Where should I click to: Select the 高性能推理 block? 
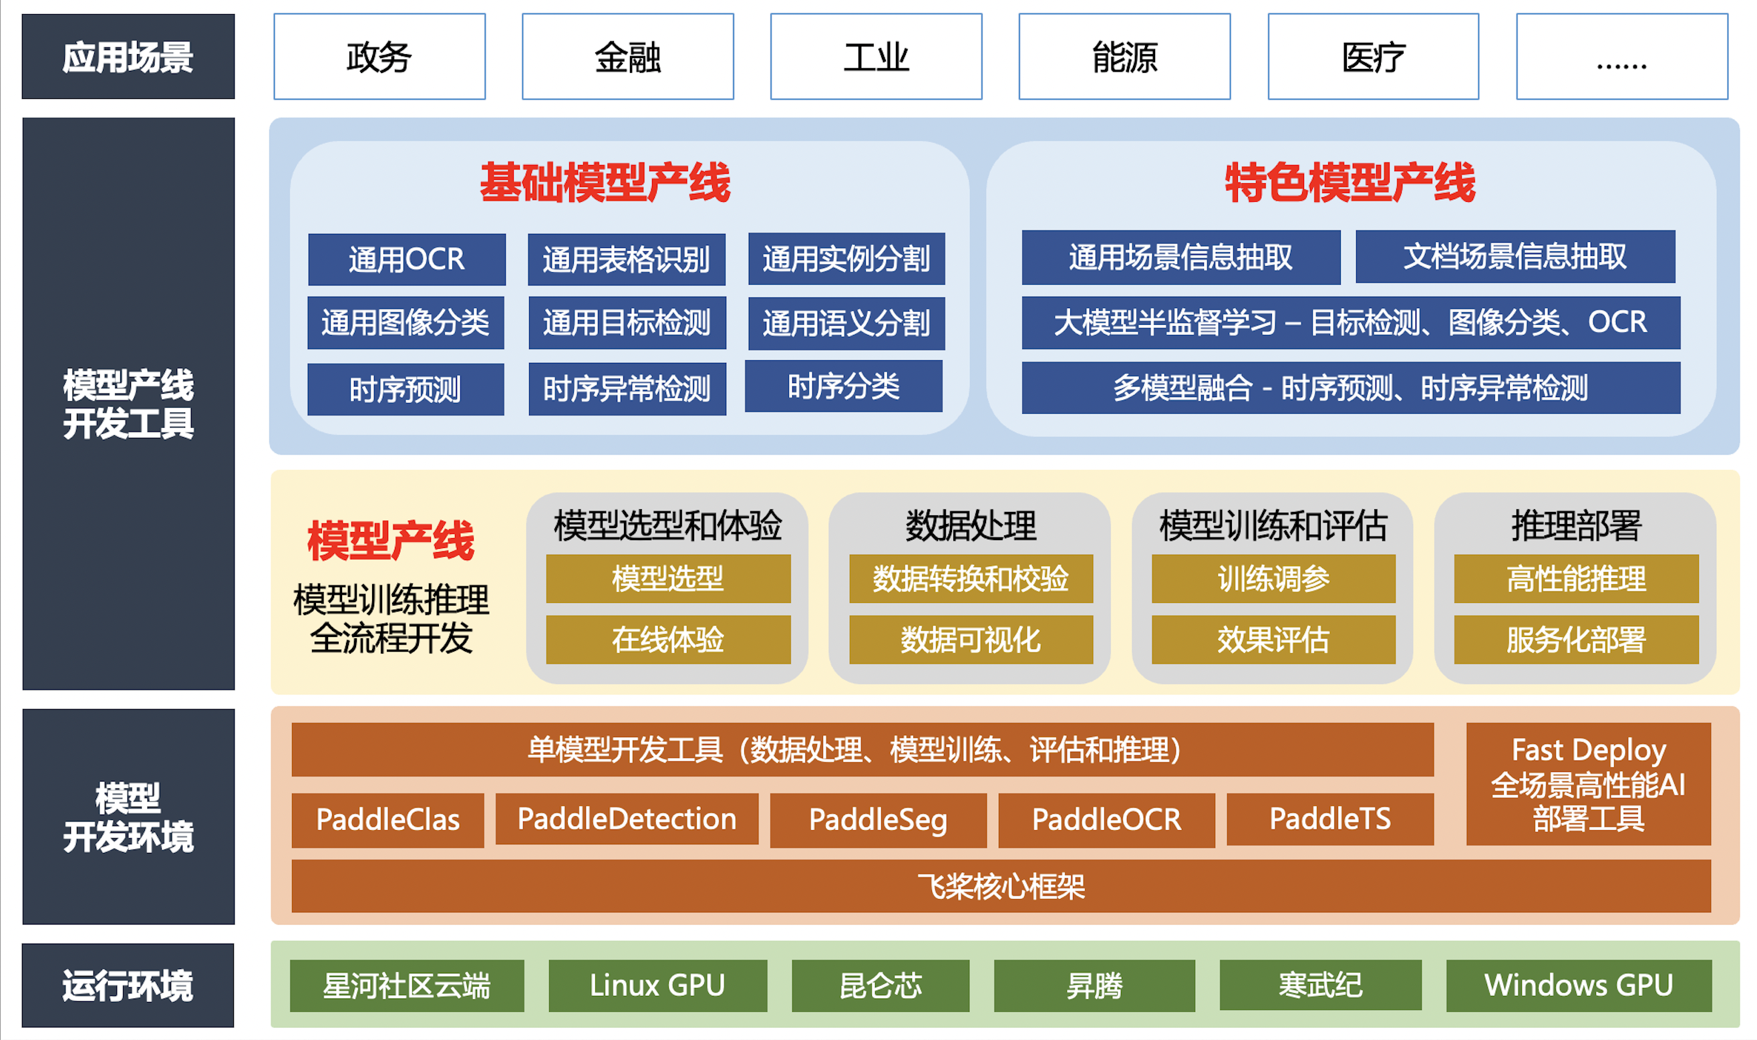coord(1577,579)
